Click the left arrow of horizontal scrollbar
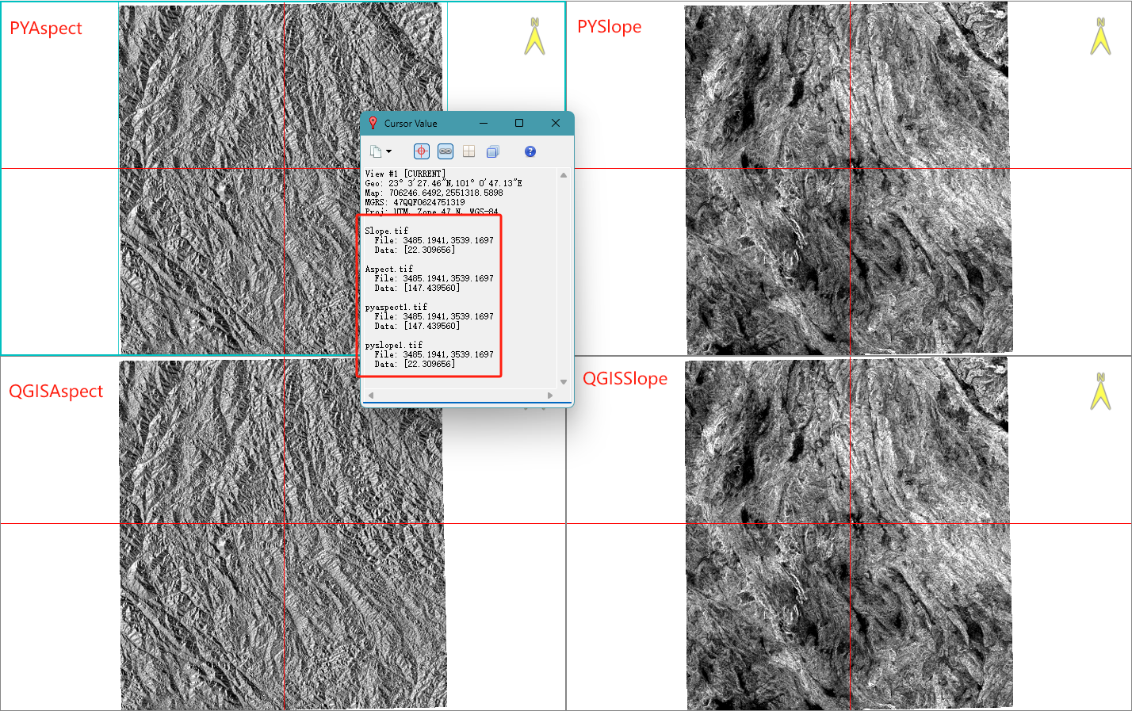Screen dimensions: 1132x711 (370, 395)
